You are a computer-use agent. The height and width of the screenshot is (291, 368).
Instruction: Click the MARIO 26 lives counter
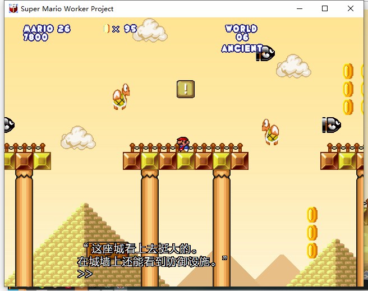point(47,29)
